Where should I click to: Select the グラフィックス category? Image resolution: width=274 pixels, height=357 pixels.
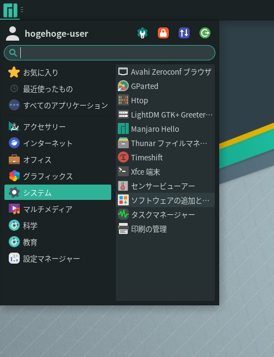point(58,176)
